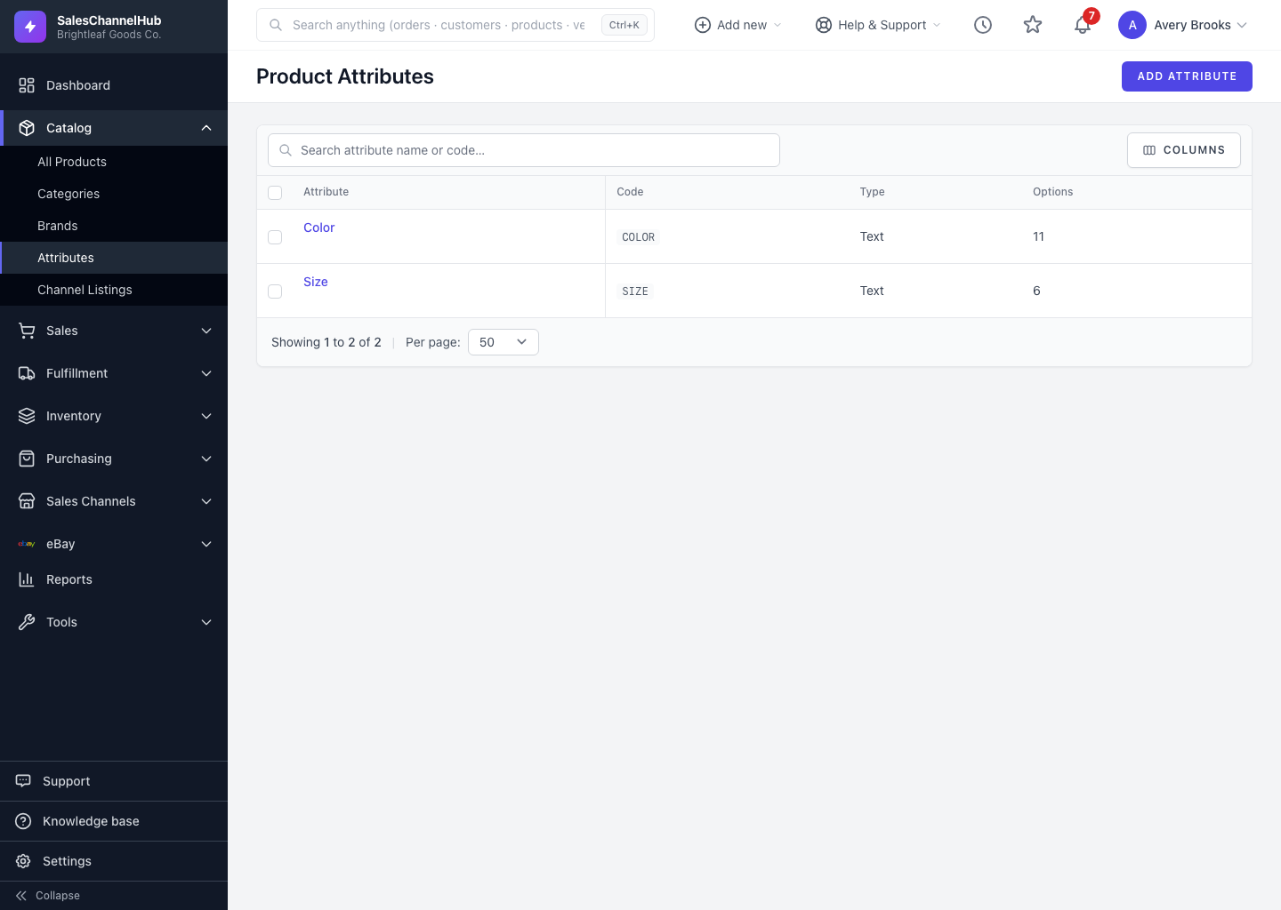This screenshot has height=910, width=1281.
Task: Open the Add new dropdown arrow
Action: coord(777,25)
